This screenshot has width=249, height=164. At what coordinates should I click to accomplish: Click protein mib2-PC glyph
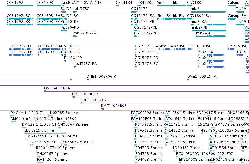pyautogui.click(x=211, y=67)
